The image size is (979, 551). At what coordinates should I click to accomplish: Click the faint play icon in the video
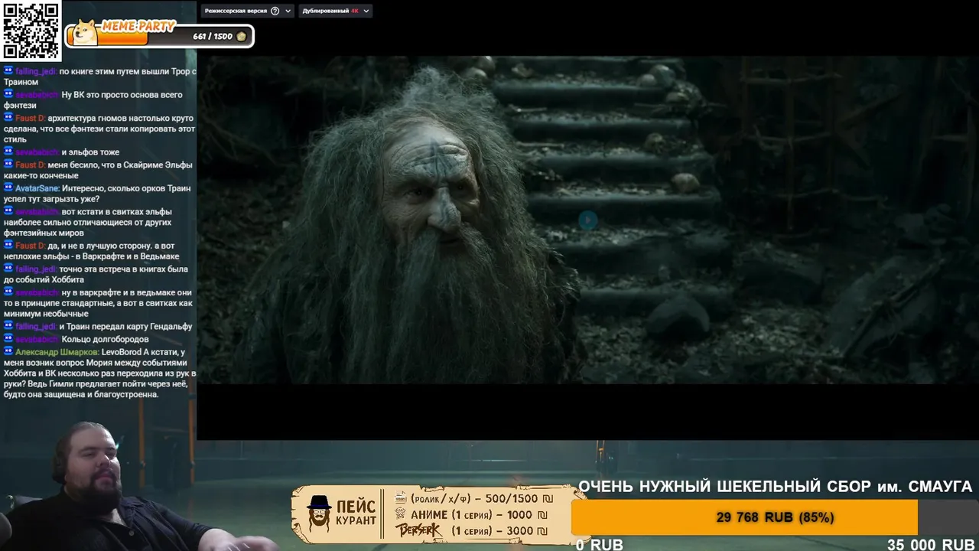pyautogui.click(x=587, y=220)
